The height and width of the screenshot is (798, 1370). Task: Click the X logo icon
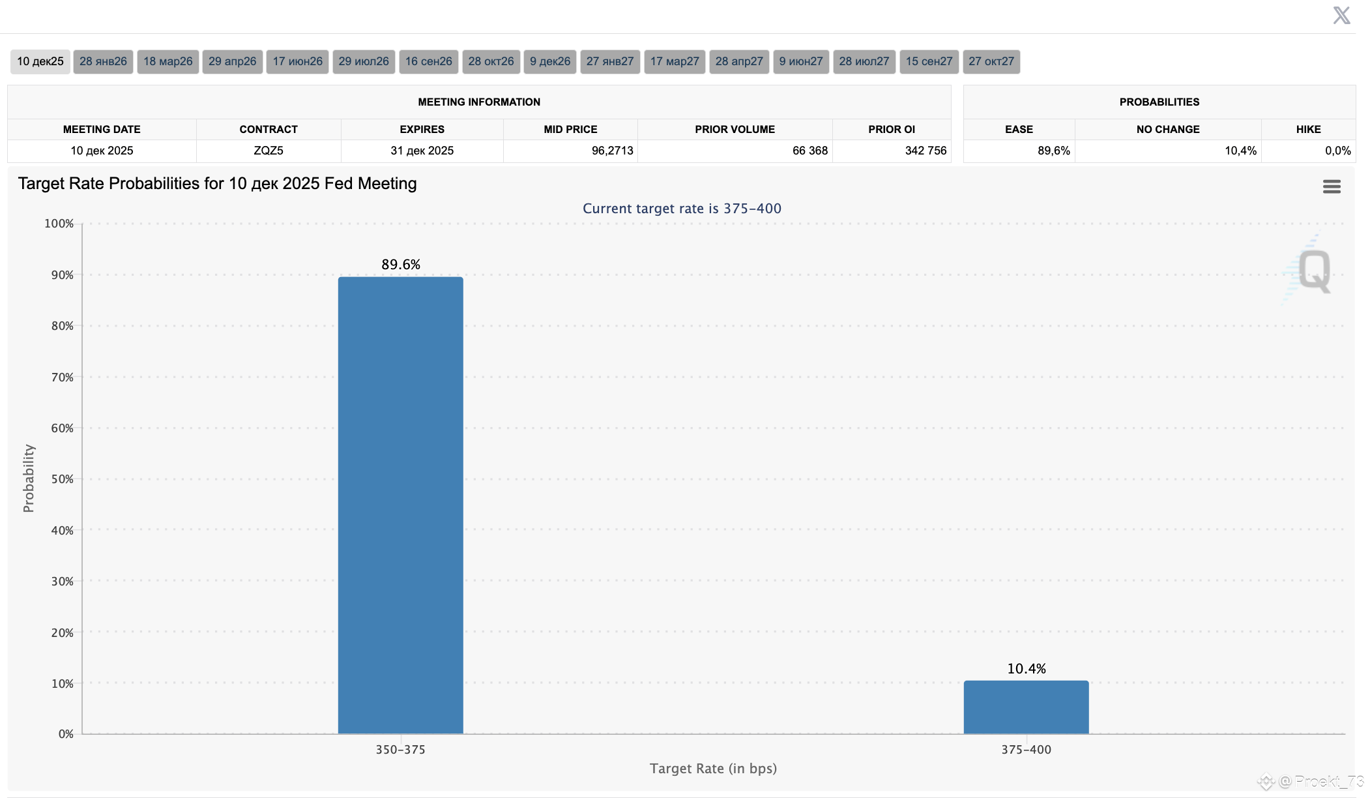[x=1341, y=15]
